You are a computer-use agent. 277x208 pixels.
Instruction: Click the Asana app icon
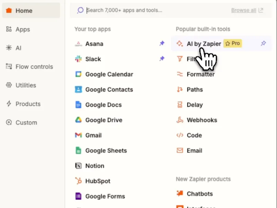coord(79,44)
